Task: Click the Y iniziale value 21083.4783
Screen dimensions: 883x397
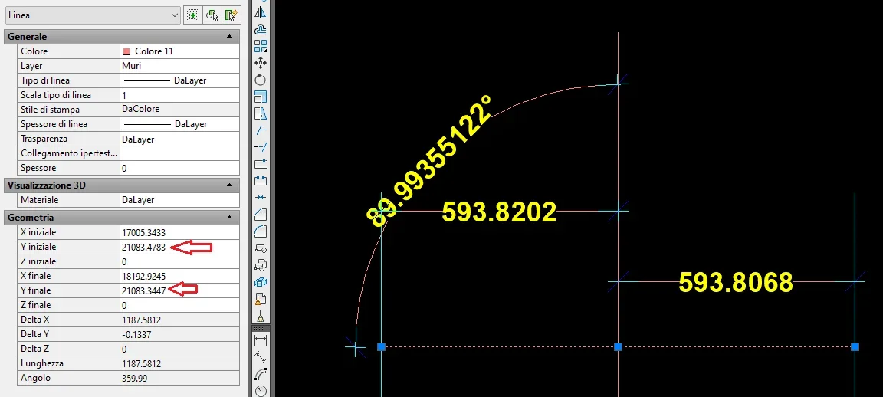Action: coord(143,247)
